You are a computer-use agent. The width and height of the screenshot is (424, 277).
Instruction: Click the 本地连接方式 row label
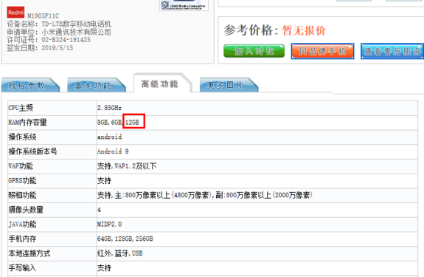[x=29, y=253]
